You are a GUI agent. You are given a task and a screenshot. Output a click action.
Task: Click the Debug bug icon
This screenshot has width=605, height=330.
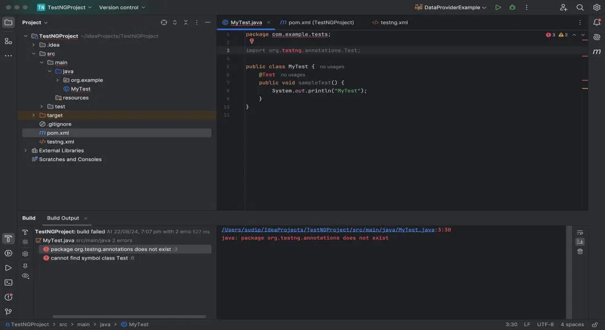pyautogui.click(x=512, y=8)
